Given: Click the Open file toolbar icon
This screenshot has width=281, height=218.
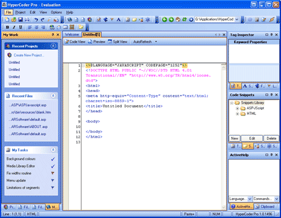Looking at the screenshot, I should (14, 20).
